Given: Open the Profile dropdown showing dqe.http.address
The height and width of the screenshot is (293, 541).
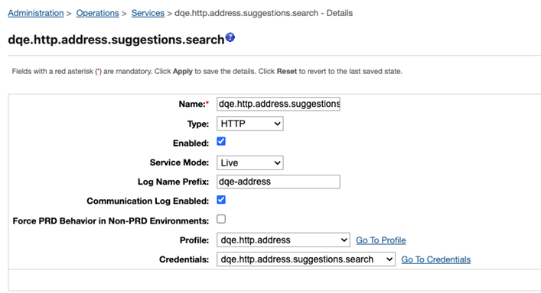Looking at the screenshot, I should (x=283, y=240).
